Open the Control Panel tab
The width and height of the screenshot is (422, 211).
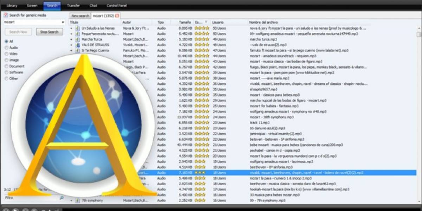coord(117,6)
